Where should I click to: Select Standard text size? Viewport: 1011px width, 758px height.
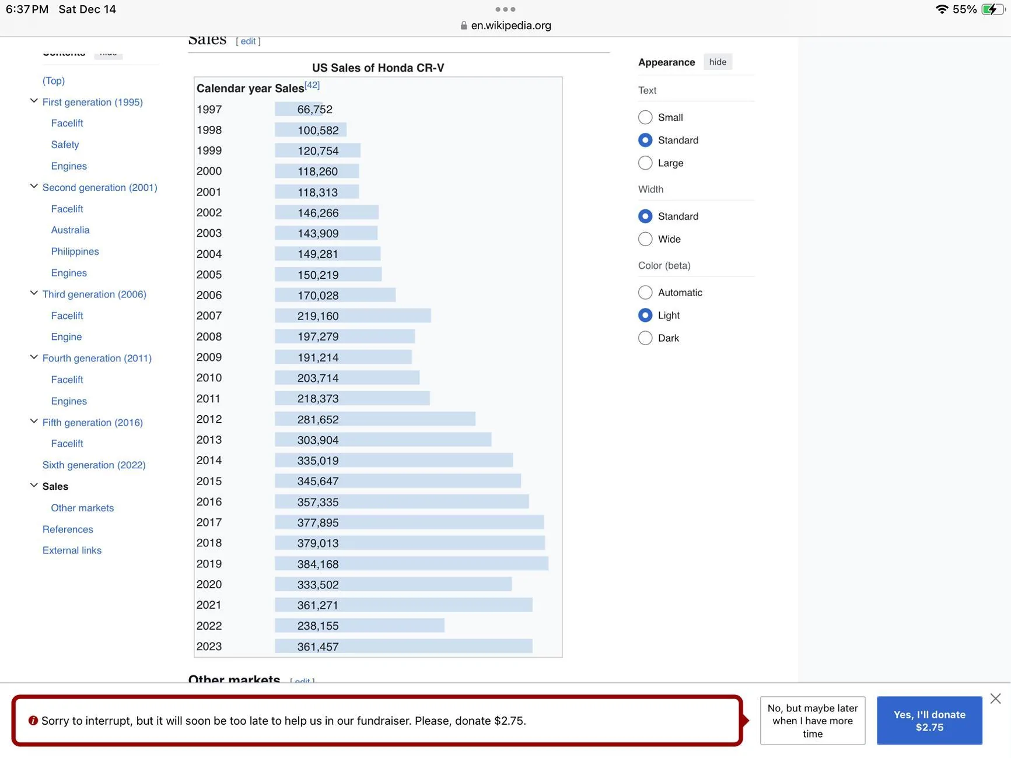point(645,140)
